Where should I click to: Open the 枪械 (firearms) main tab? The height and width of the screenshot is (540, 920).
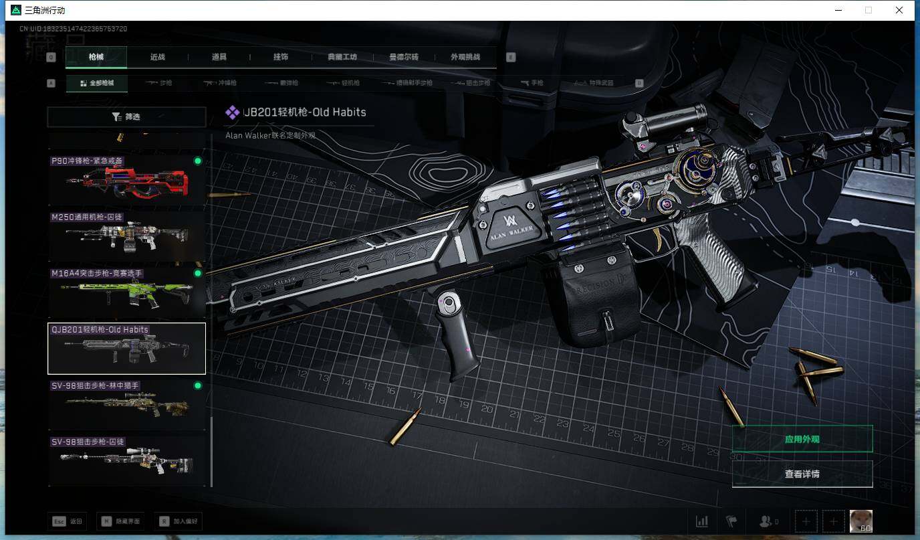[96, 57]
